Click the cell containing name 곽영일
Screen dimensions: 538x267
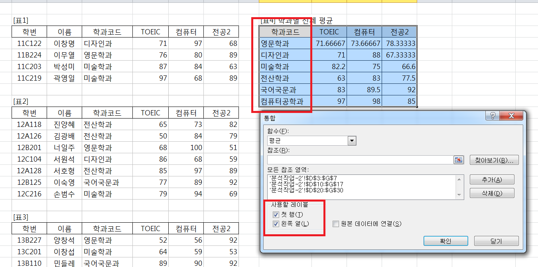coord(64,78)
